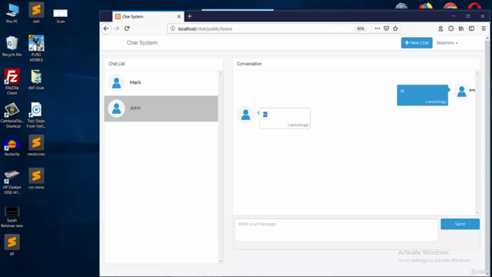The width and height of the screenshot is (492, 277).
Task: Open the downloads toolbar icon
Action: [x=440, y=28]
